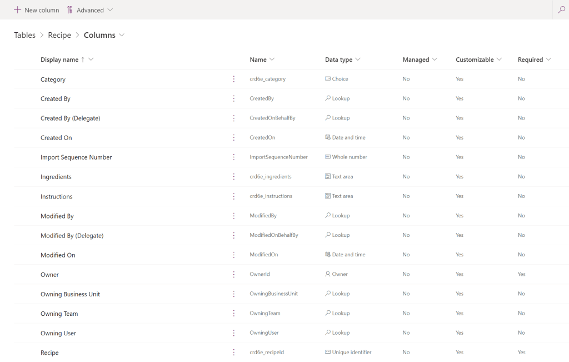
Task: Open the Category column
Action: [53, 80]
